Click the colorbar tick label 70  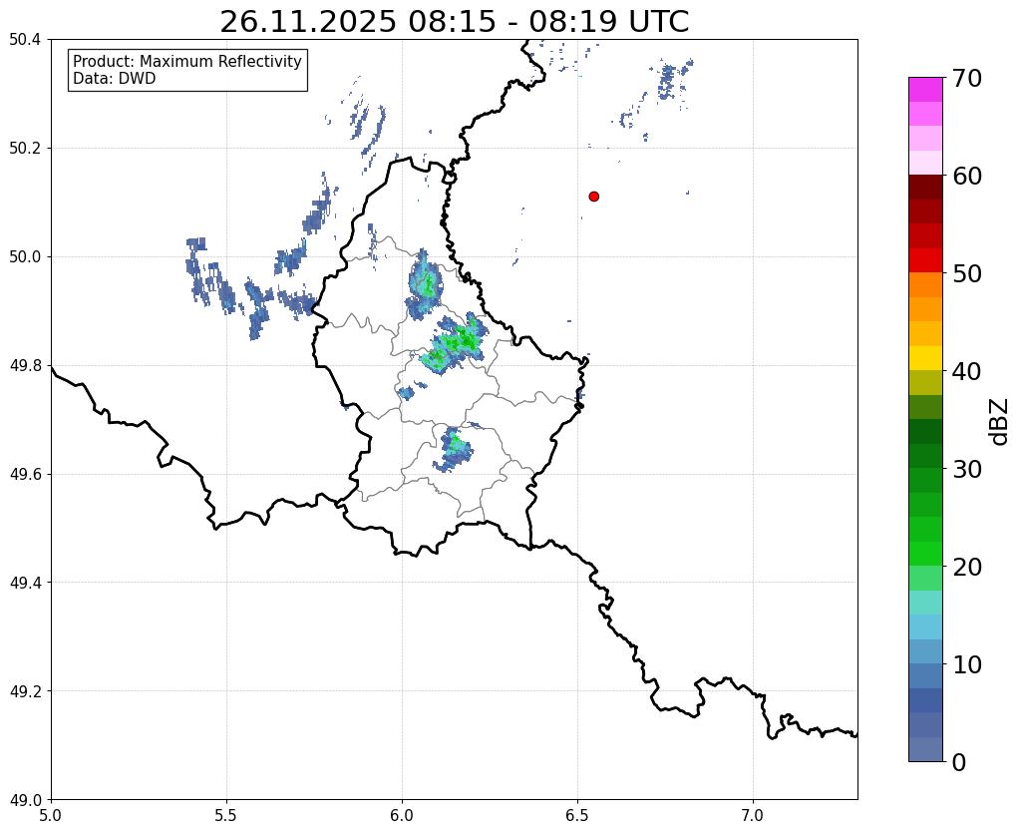[967, 78]
